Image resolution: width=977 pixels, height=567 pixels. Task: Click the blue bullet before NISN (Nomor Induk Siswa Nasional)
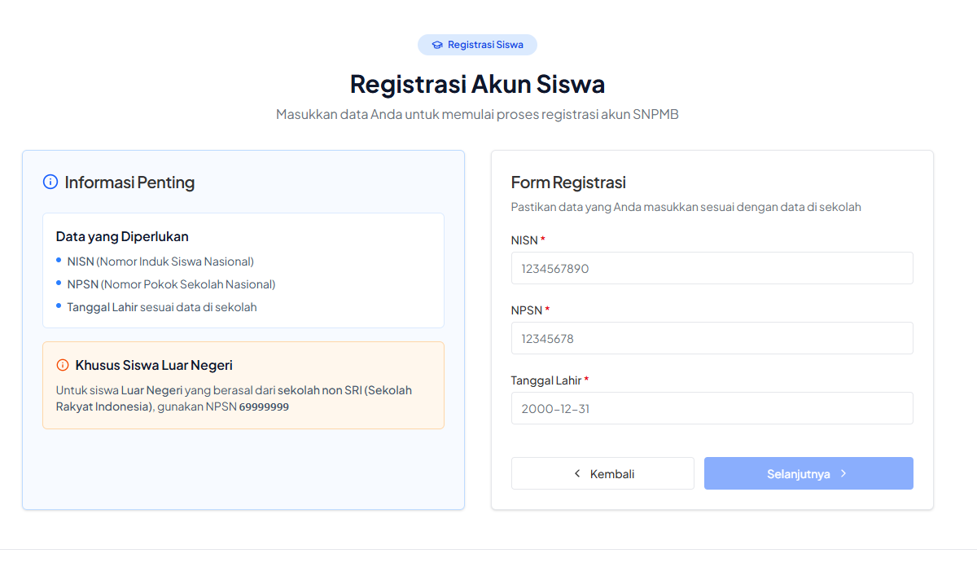59,260
